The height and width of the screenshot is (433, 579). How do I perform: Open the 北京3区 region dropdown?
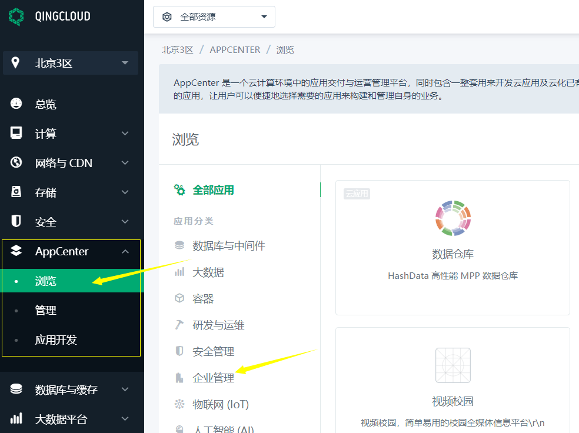pyautogui.click(x=71, y=63)
